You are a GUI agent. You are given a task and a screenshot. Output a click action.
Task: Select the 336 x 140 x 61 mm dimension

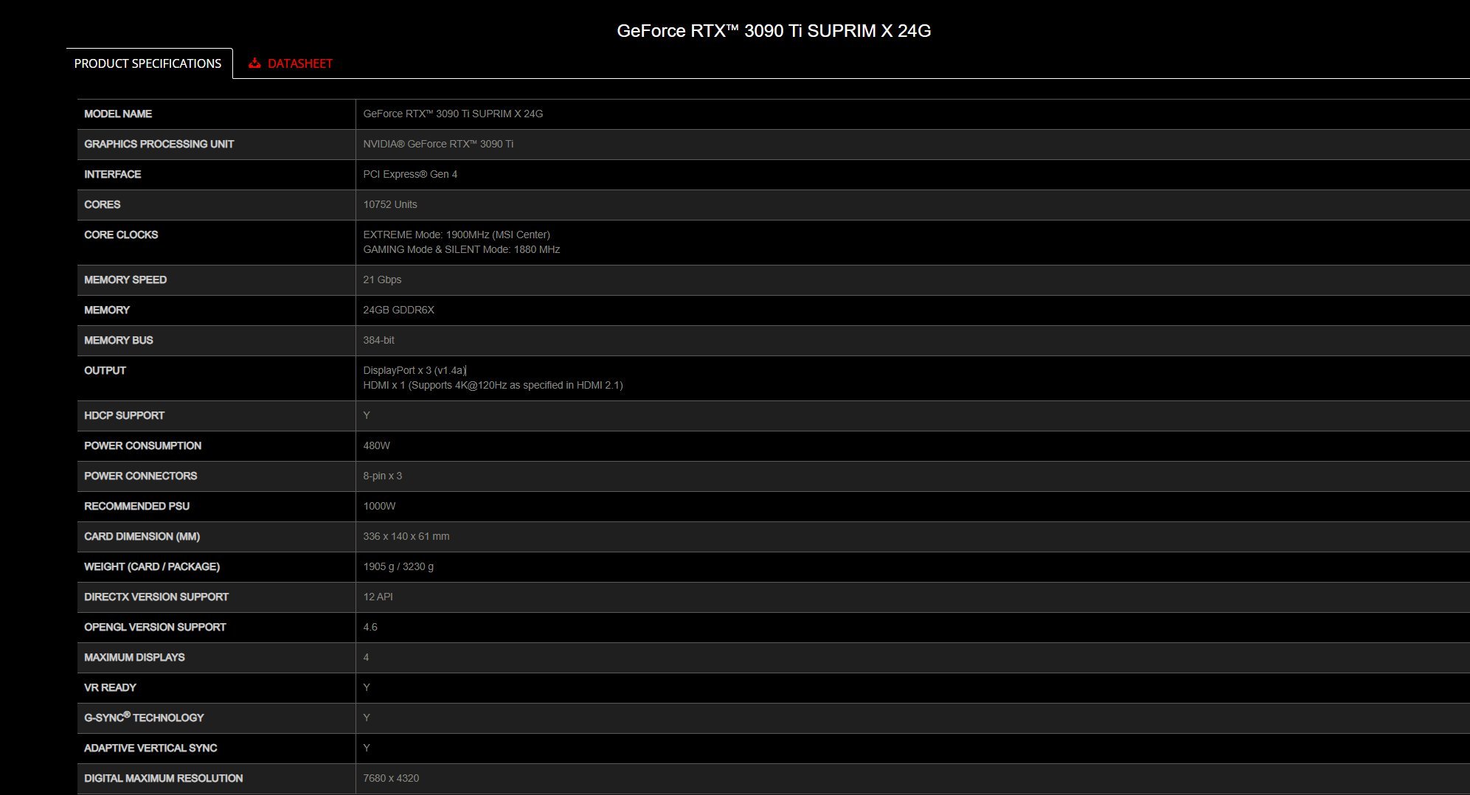click(406, 536)
